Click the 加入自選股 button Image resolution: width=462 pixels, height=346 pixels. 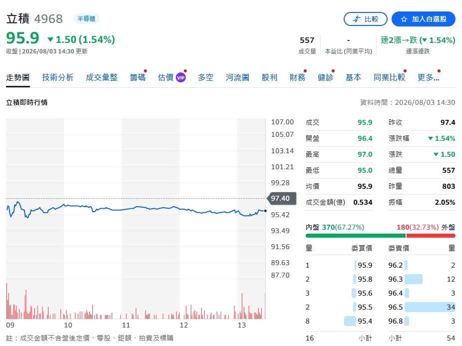coord(424,19)
